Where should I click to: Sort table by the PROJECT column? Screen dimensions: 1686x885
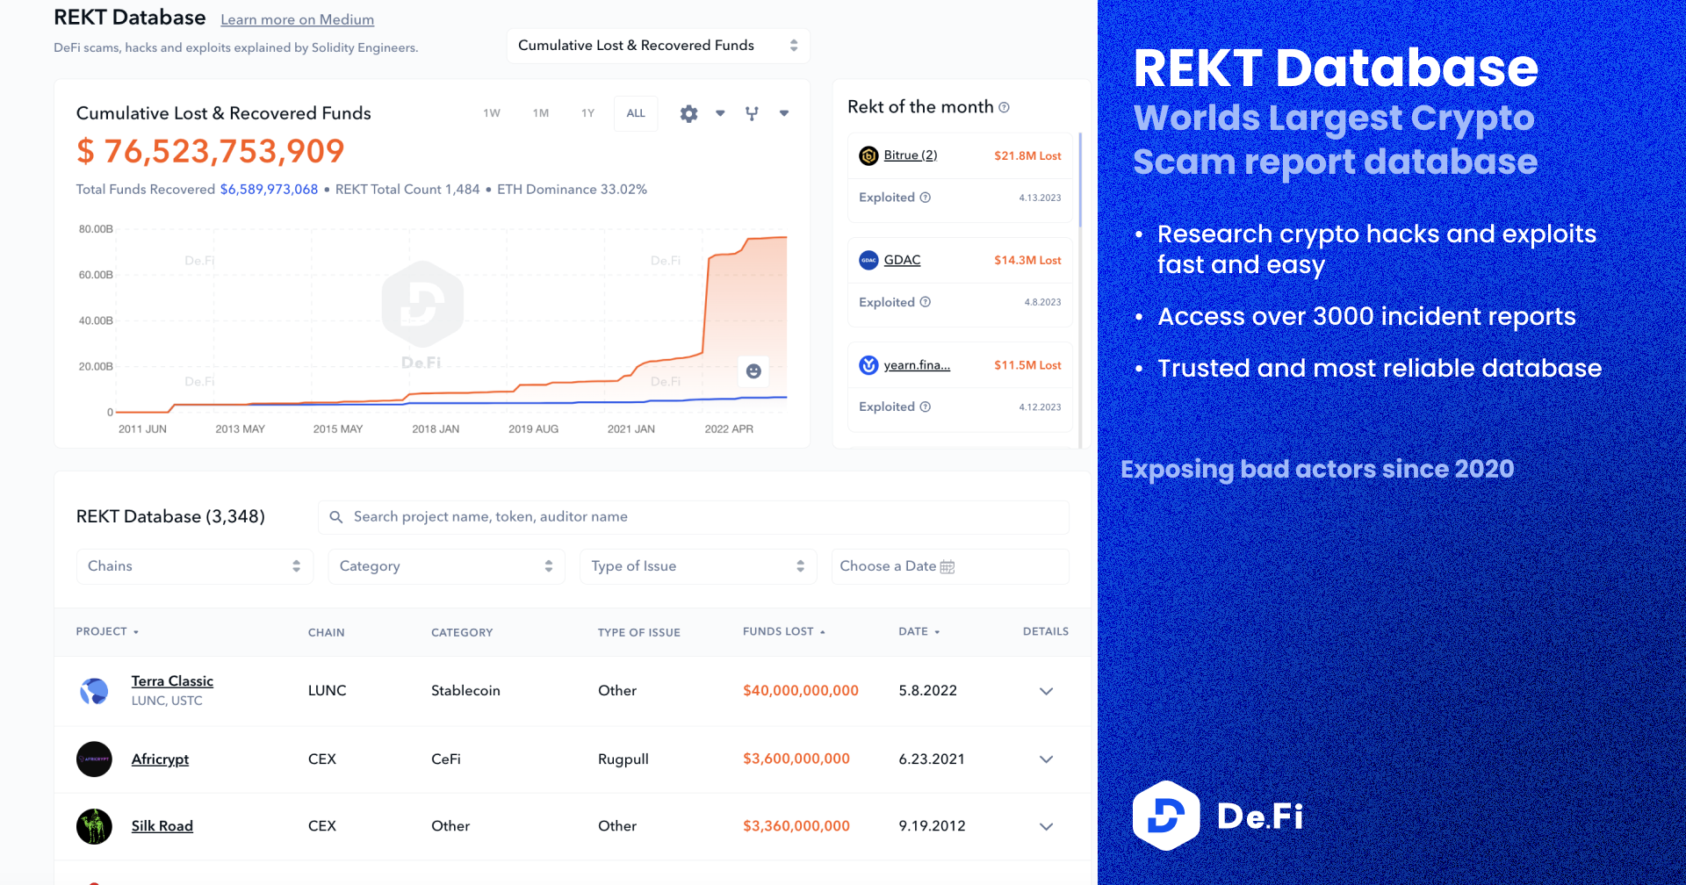(107, 631)
